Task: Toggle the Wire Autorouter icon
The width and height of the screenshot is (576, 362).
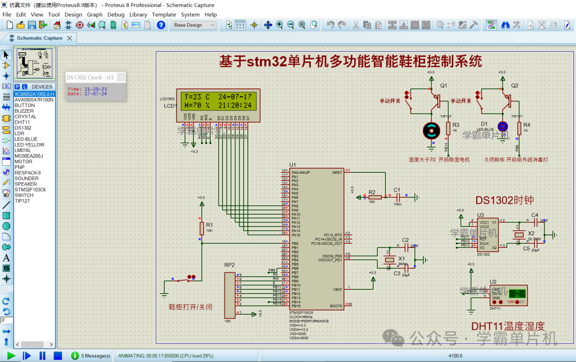Action: [491, 25]
